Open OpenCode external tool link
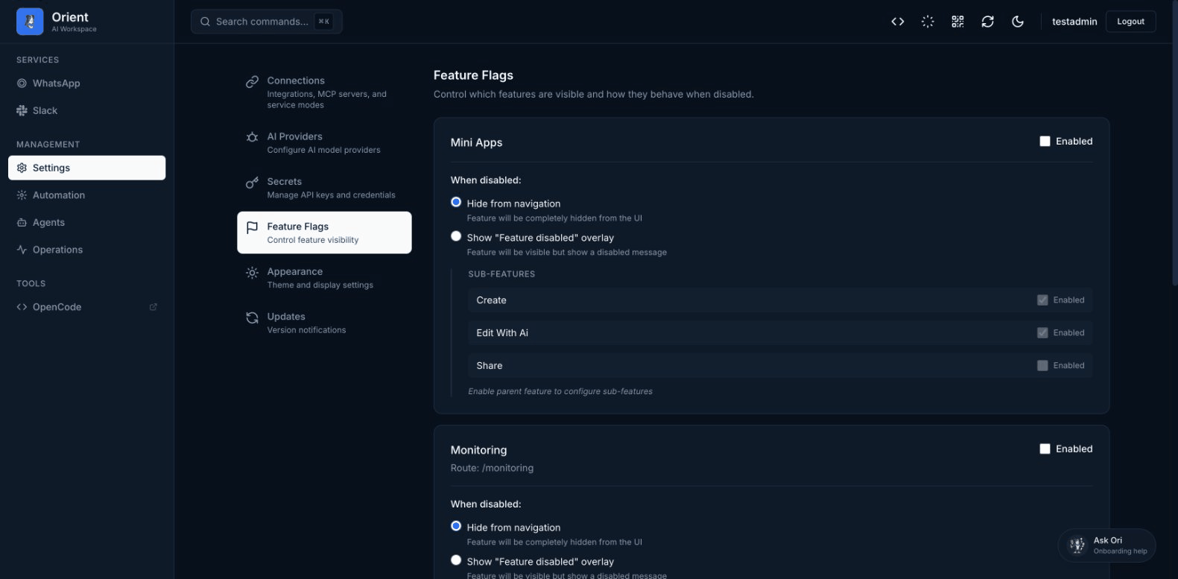1178x579 pixels. pos(57,307)
